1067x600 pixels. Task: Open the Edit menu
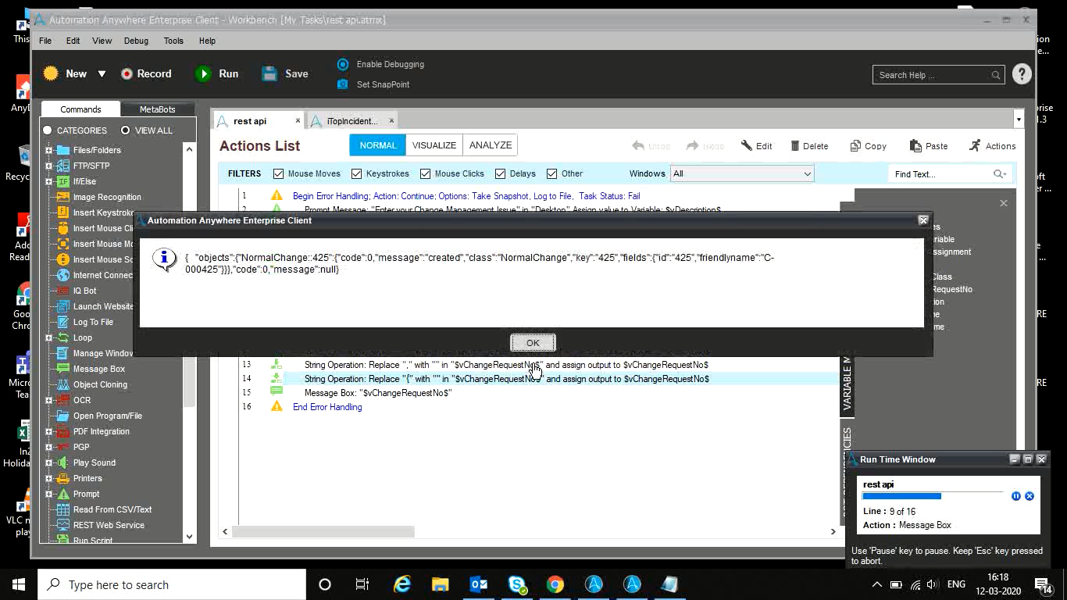point(73,41)
